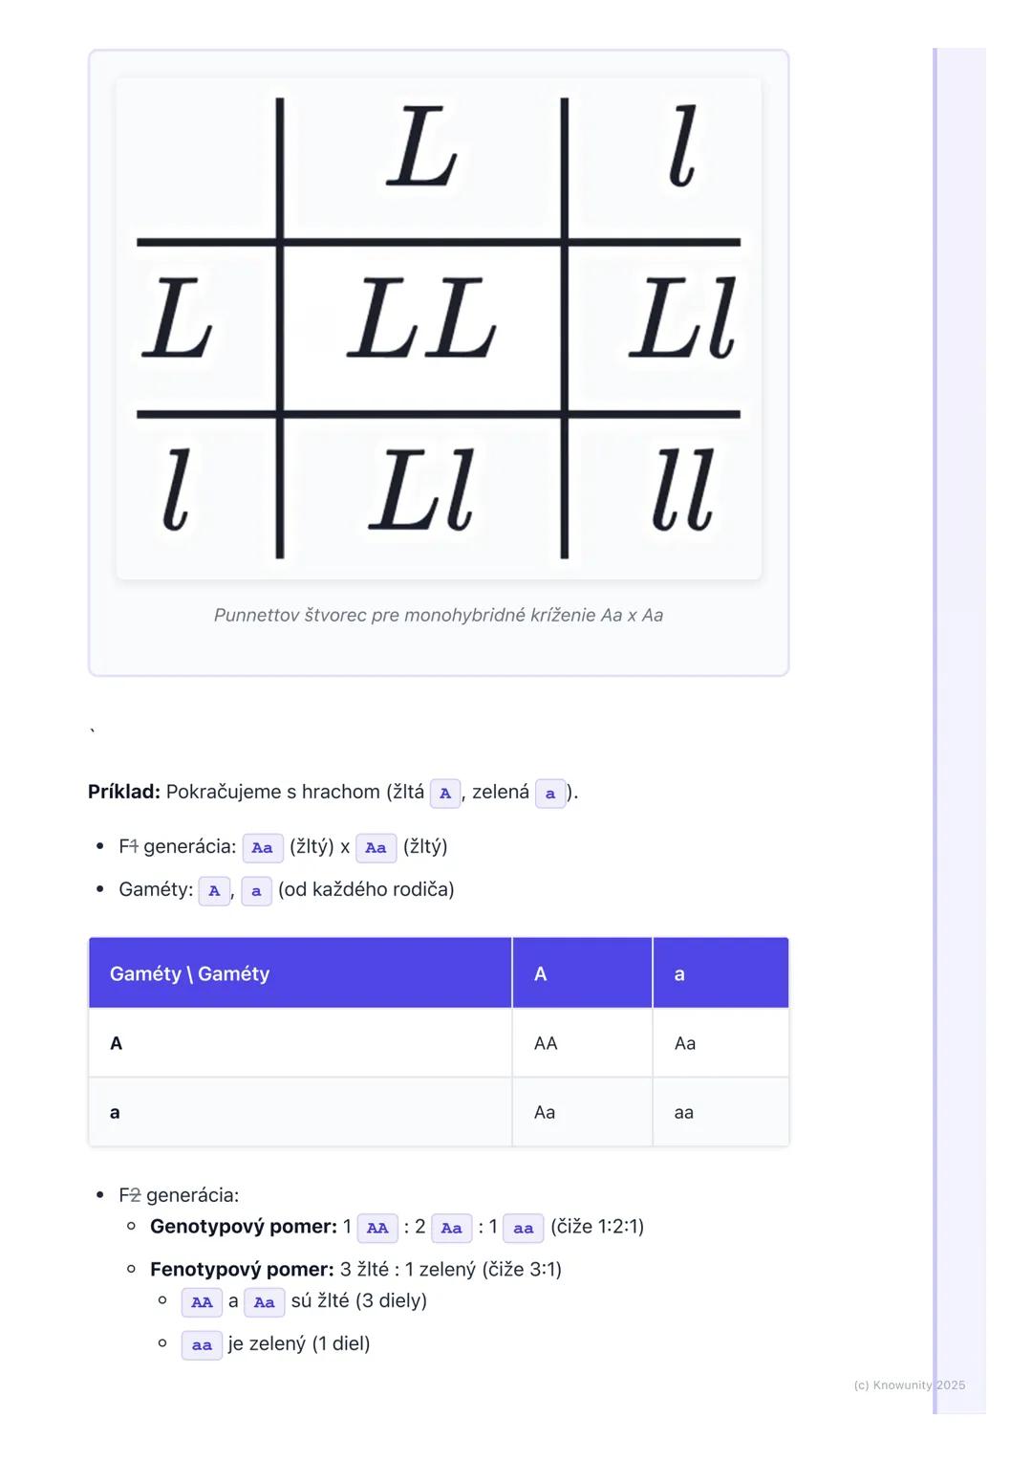Click the aa badge before "je zelený"
Image resolution: width=1032 pixels, height=1461 pixels.
click(x=202, y=1344)
